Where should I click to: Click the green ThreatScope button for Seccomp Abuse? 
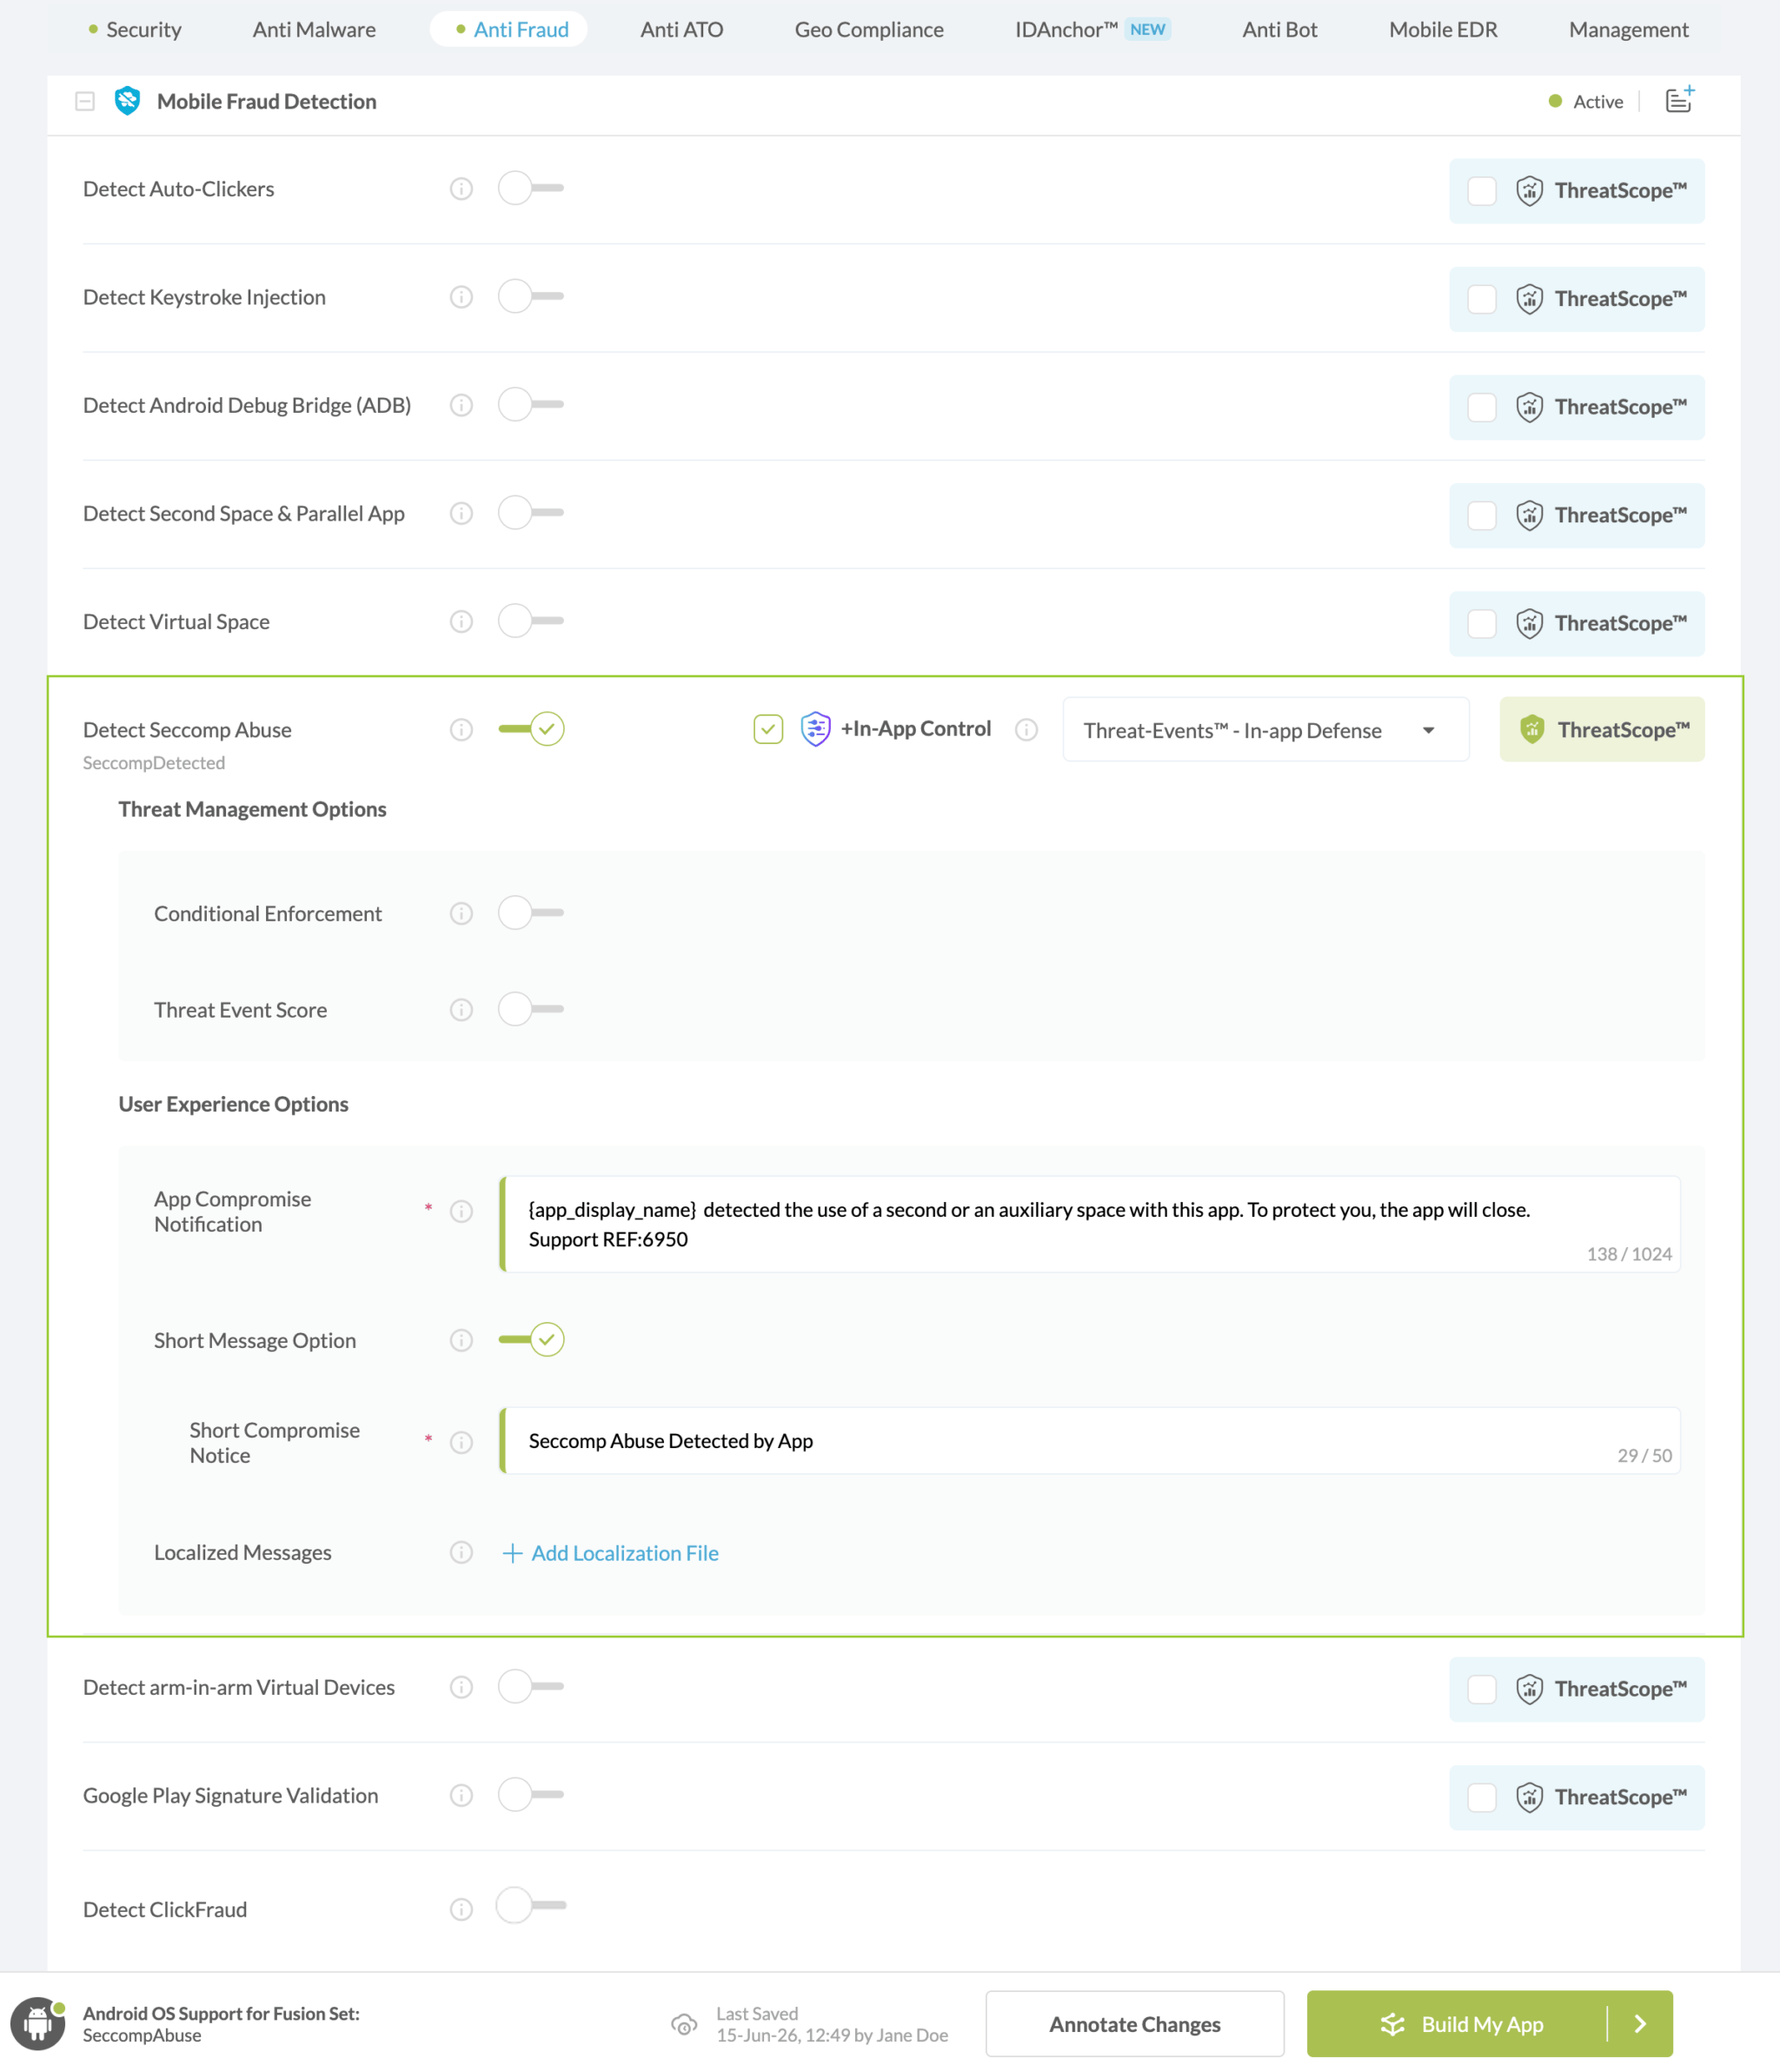(1601, 729)
